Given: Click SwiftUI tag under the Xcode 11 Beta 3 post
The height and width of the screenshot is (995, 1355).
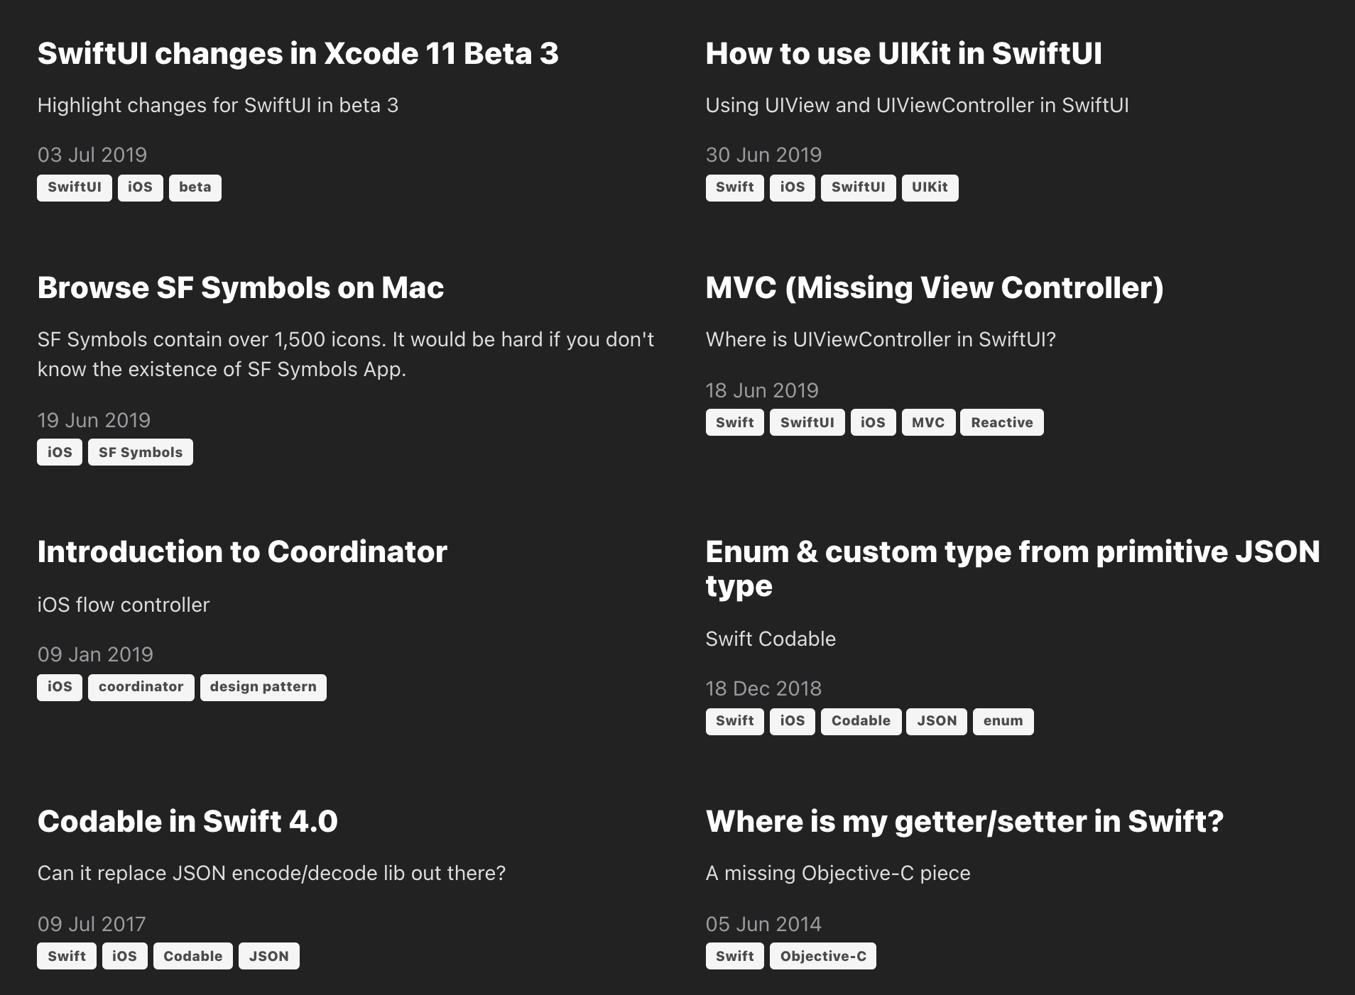Looking at the screenshot, I should (x=74, y=187).
